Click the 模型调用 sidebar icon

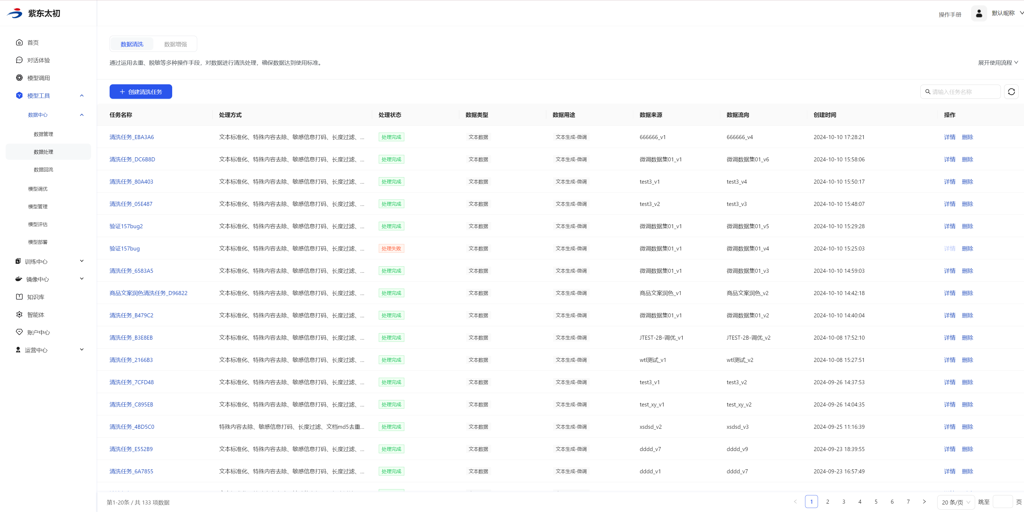coord(19,78)
